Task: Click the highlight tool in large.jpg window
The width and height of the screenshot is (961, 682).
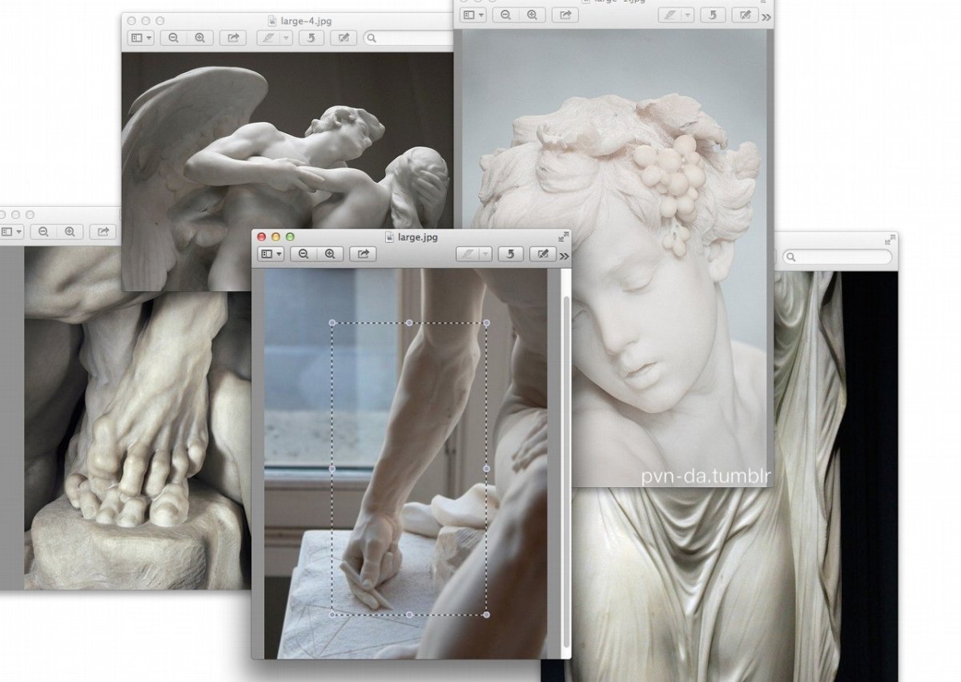Action: click(467, 254)
